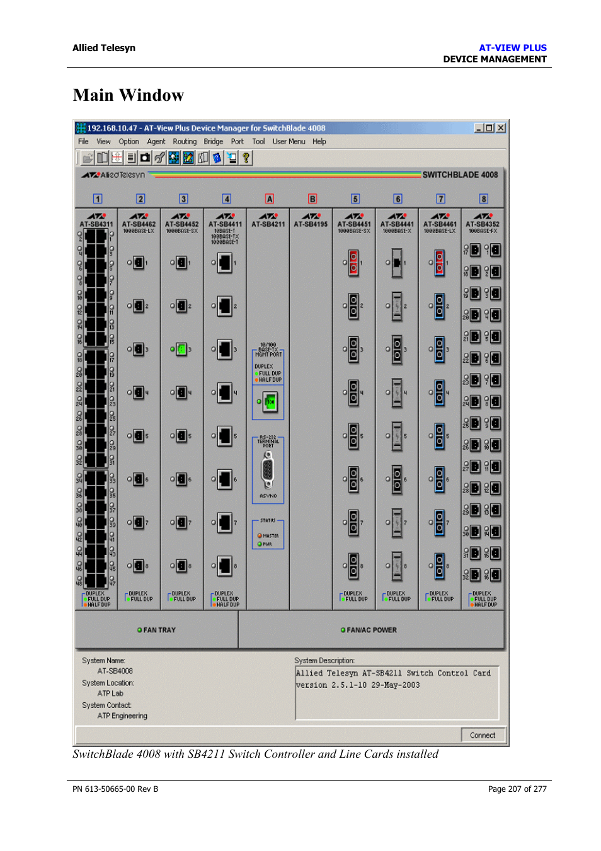Select the red port 1 on AT-SB4461
The width and height of the screenshot is (601, 851).
coord(440,263)
